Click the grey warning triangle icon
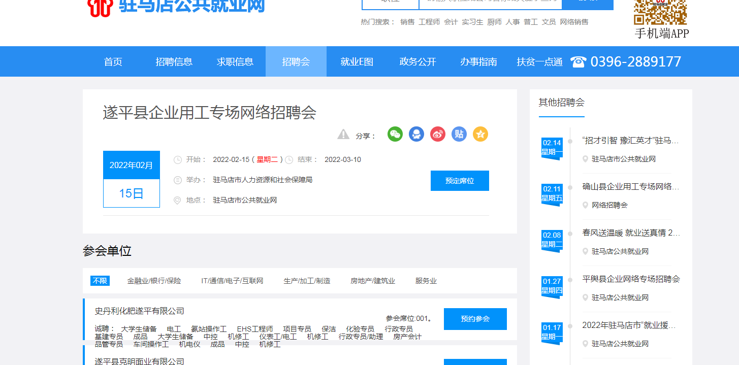The width and height of the screenshot is (739, 365). pos(343,134)
